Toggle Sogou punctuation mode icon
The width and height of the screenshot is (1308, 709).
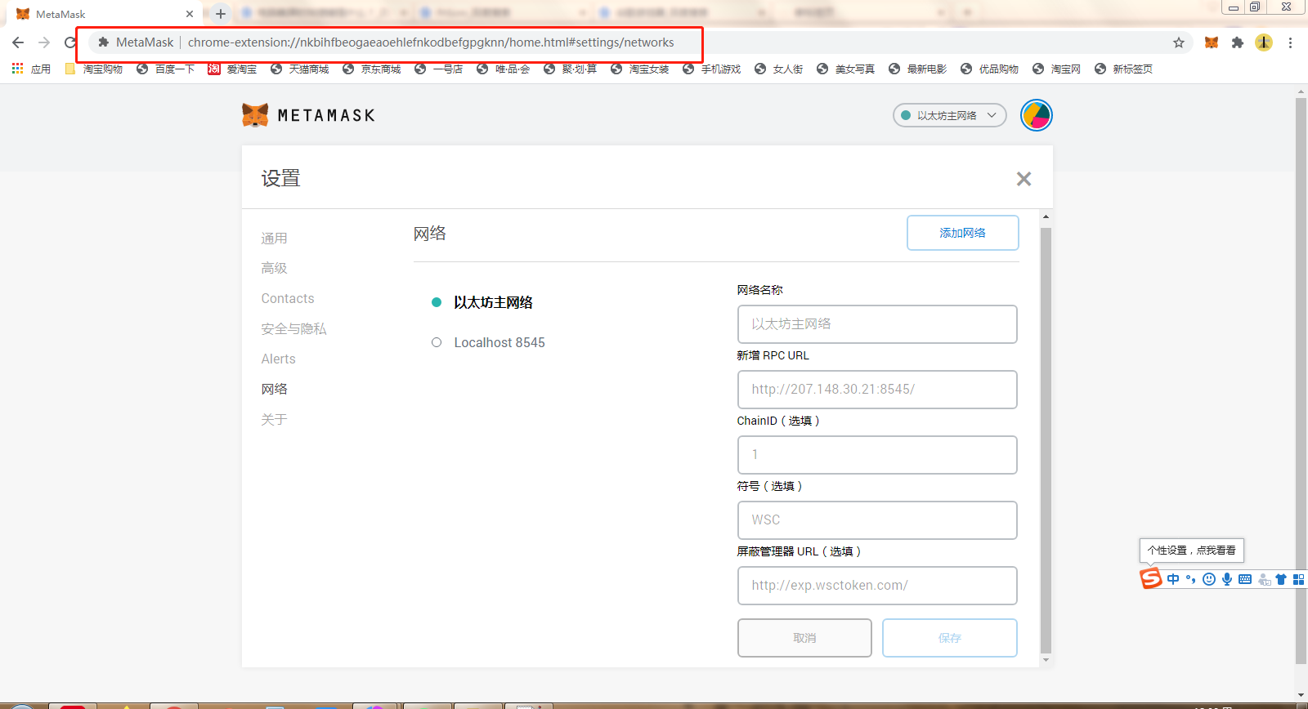[1191, 579]
